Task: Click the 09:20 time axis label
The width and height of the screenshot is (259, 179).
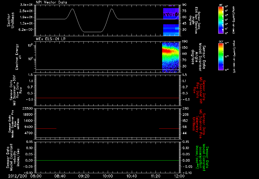Action: [84, 176]
